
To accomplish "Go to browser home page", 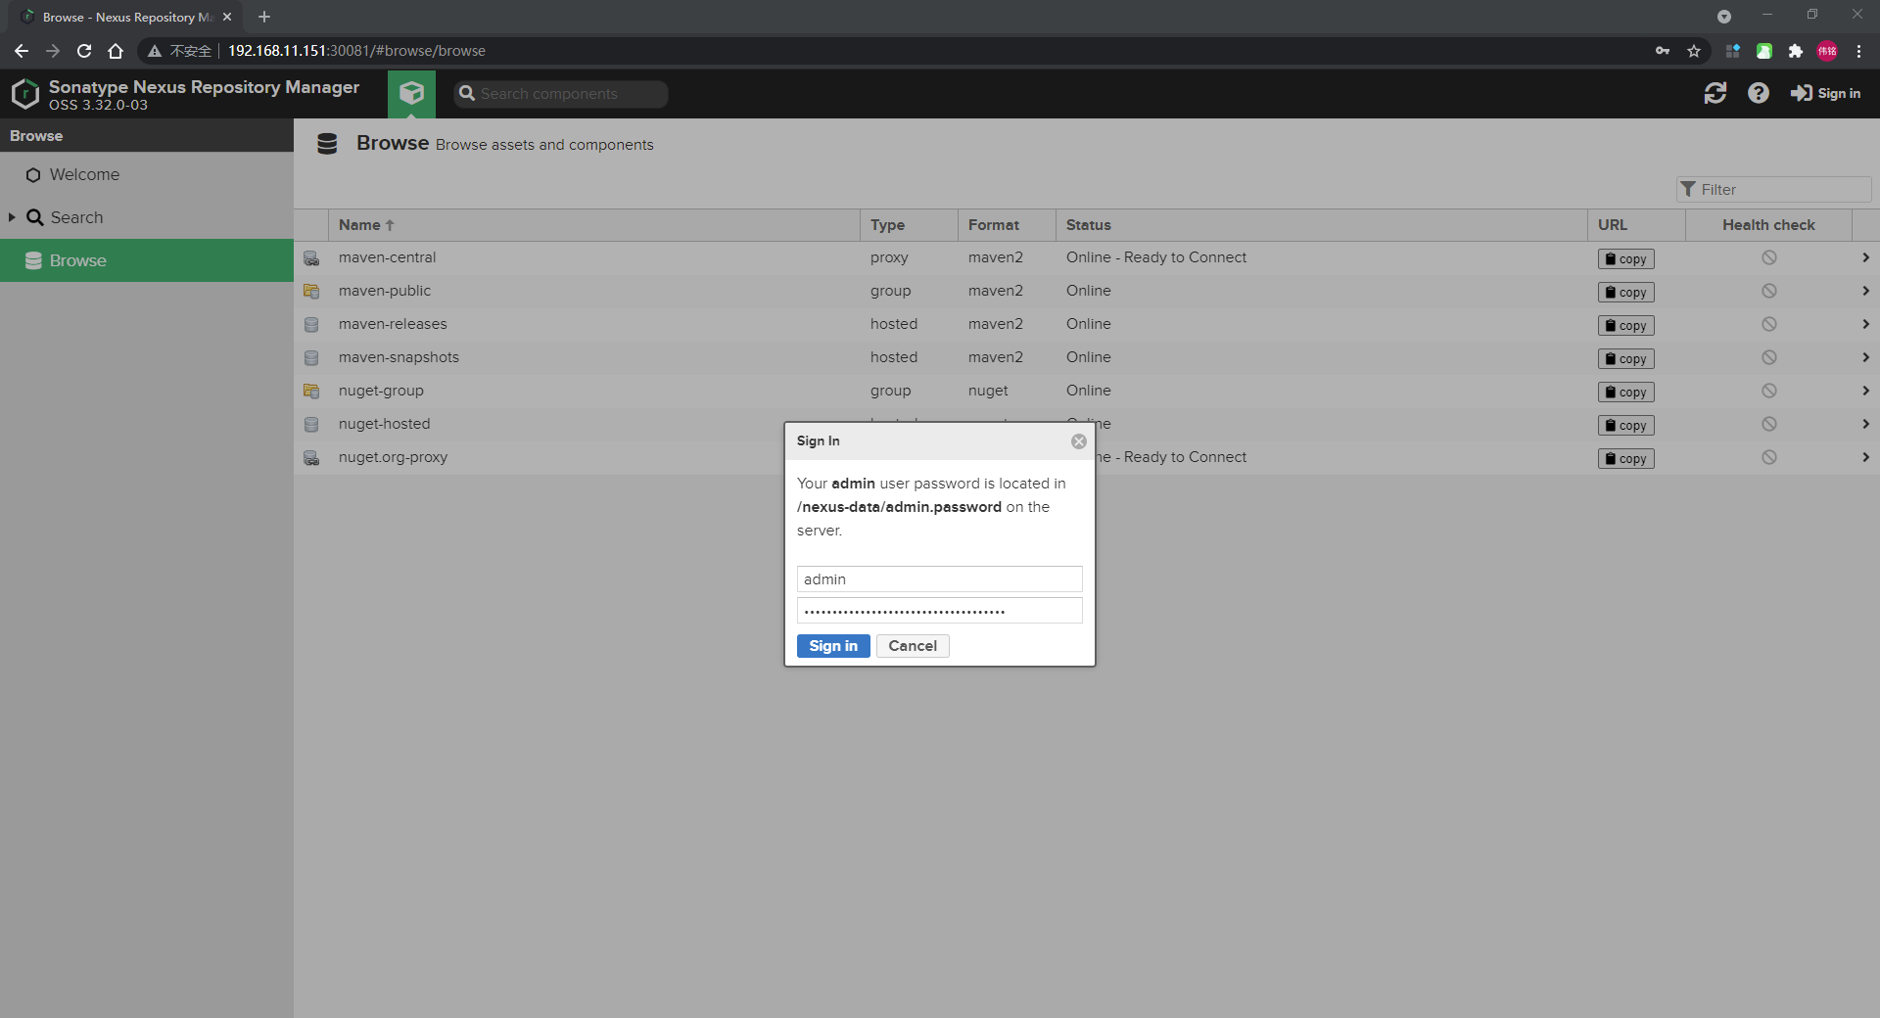I will (116, 51).
